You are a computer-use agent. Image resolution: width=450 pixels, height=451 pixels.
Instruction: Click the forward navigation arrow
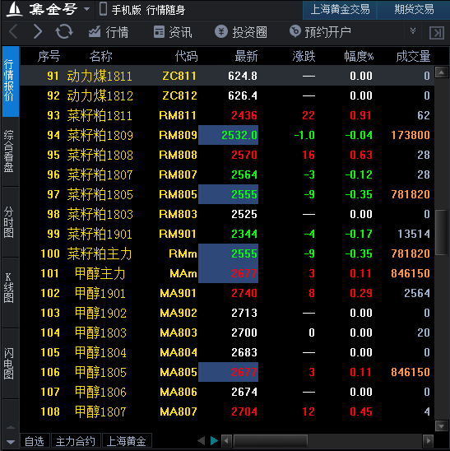point(38,31)
